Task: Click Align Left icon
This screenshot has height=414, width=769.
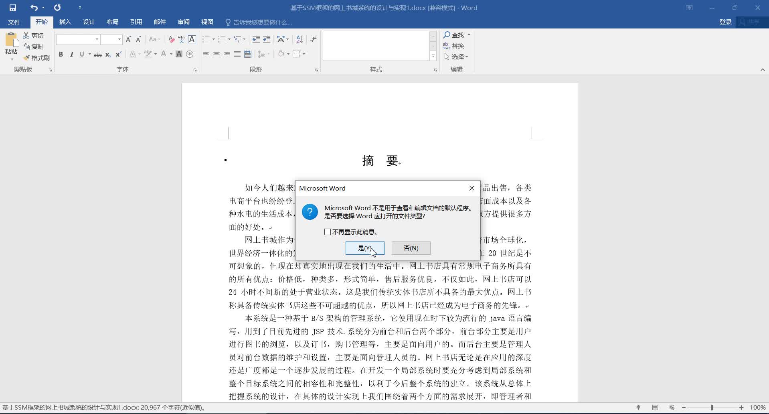Action: click(206, 54)
